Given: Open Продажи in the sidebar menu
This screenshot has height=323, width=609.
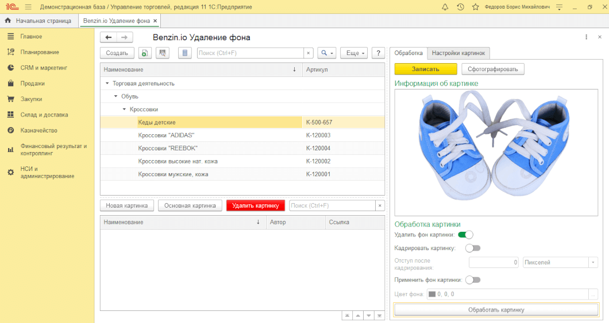Looking at the screenshot, I should click(x=32, y=83).
